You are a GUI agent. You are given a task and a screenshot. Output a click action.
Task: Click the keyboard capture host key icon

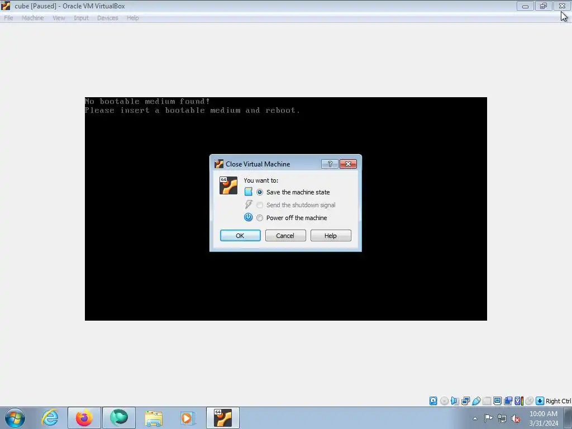pos(540,401)
